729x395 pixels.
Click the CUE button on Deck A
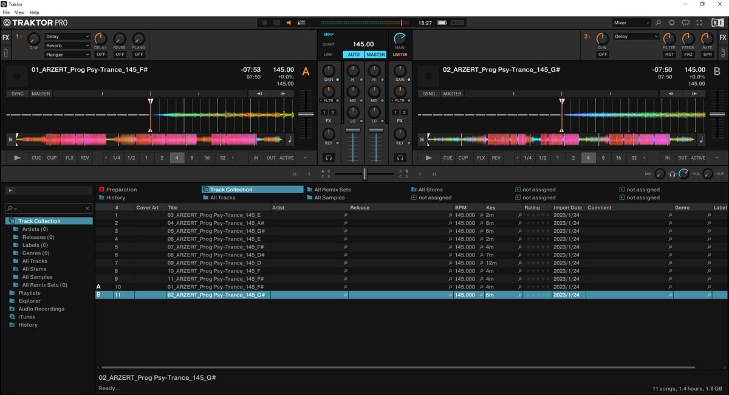tap(36, 157)
